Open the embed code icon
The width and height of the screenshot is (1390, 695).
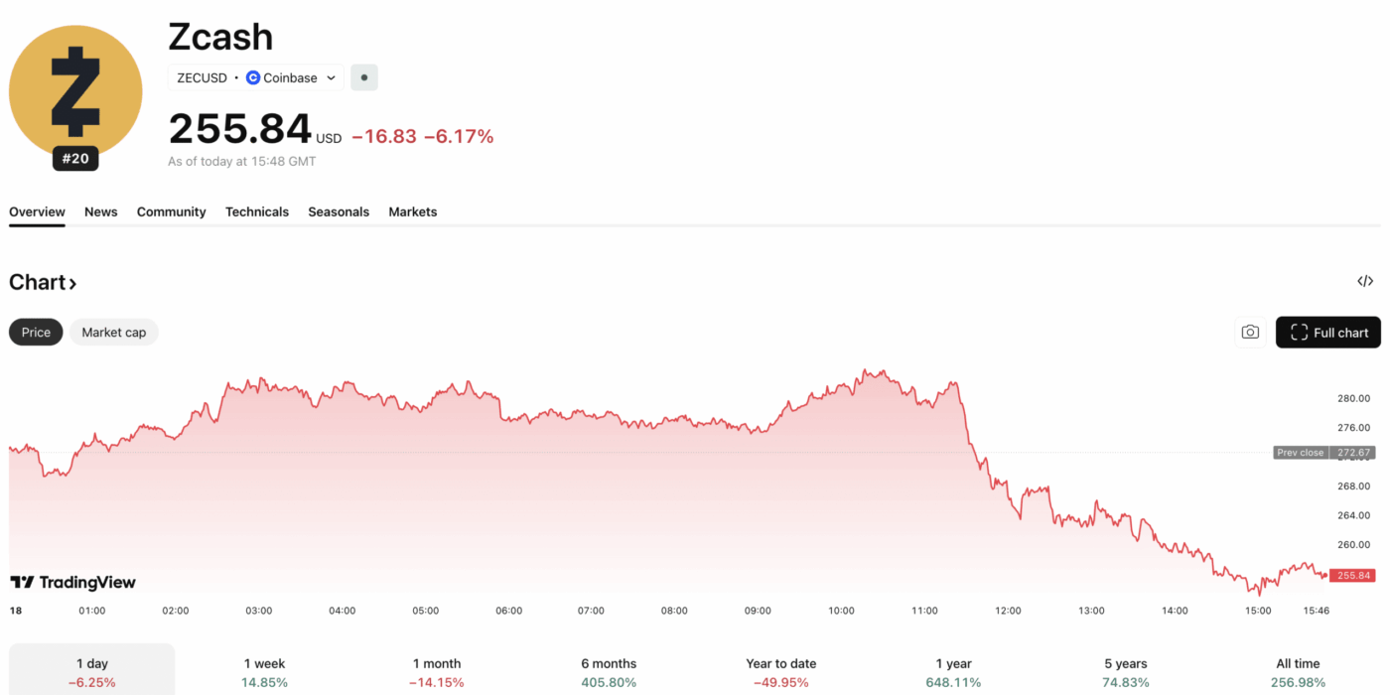[x=1365, y=282]
